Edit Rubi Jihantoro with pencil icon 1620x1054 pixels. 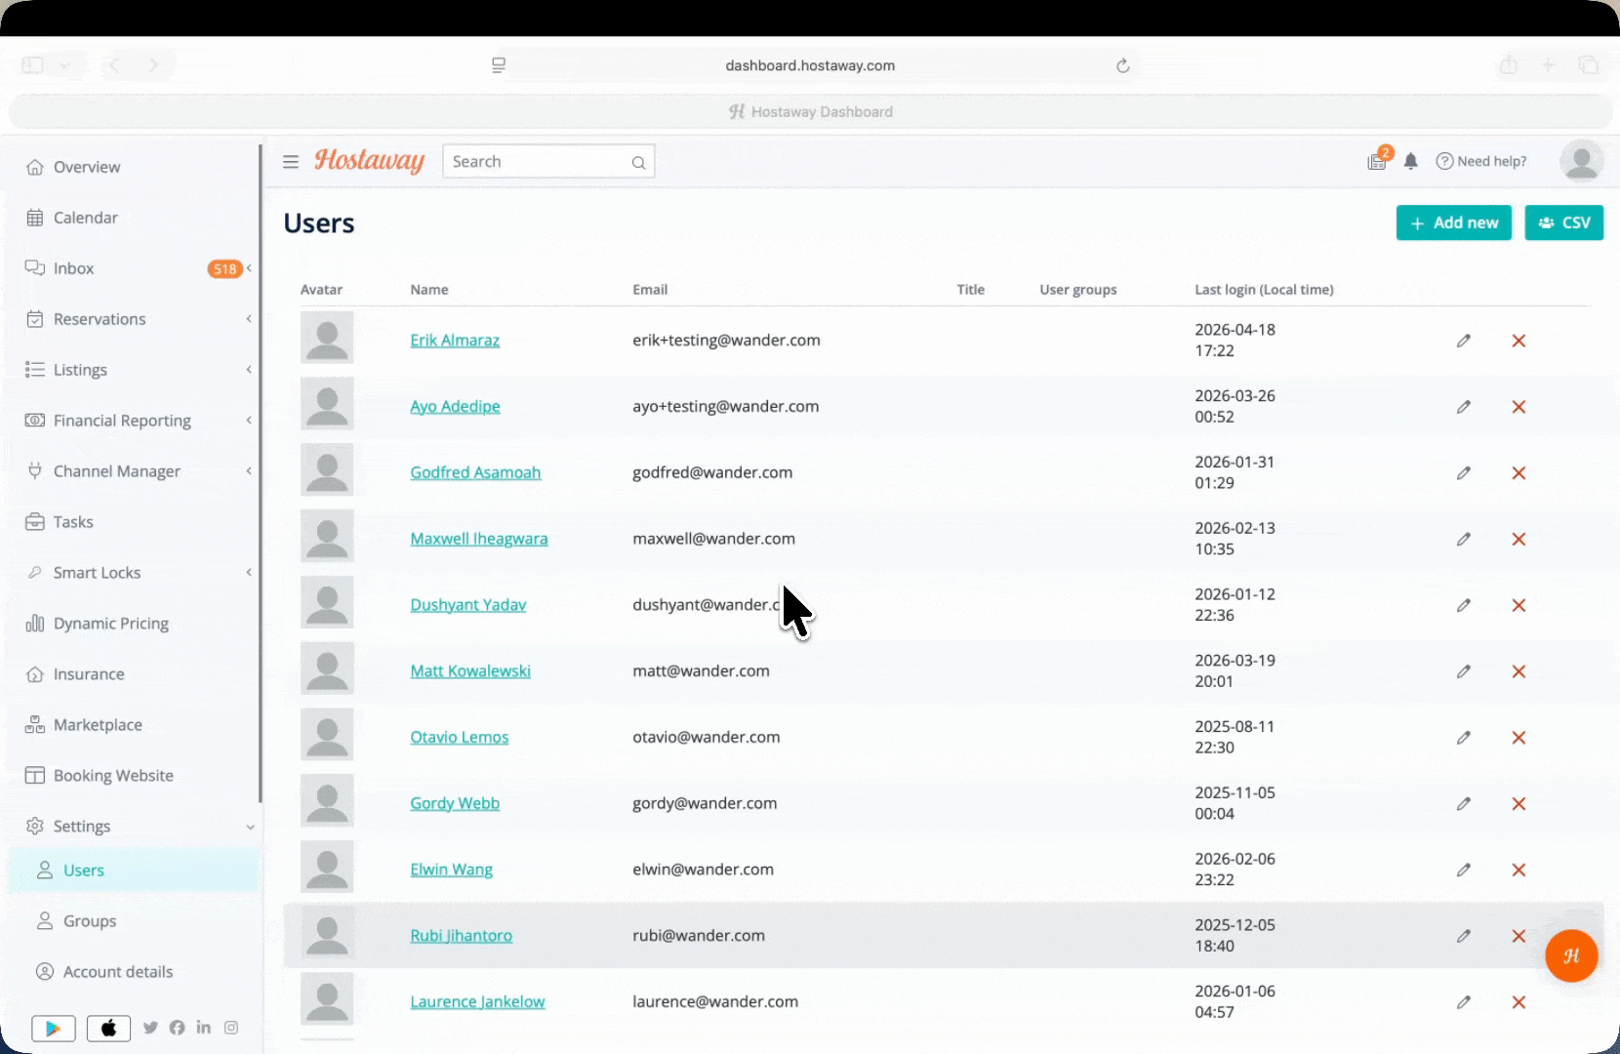1464,936
